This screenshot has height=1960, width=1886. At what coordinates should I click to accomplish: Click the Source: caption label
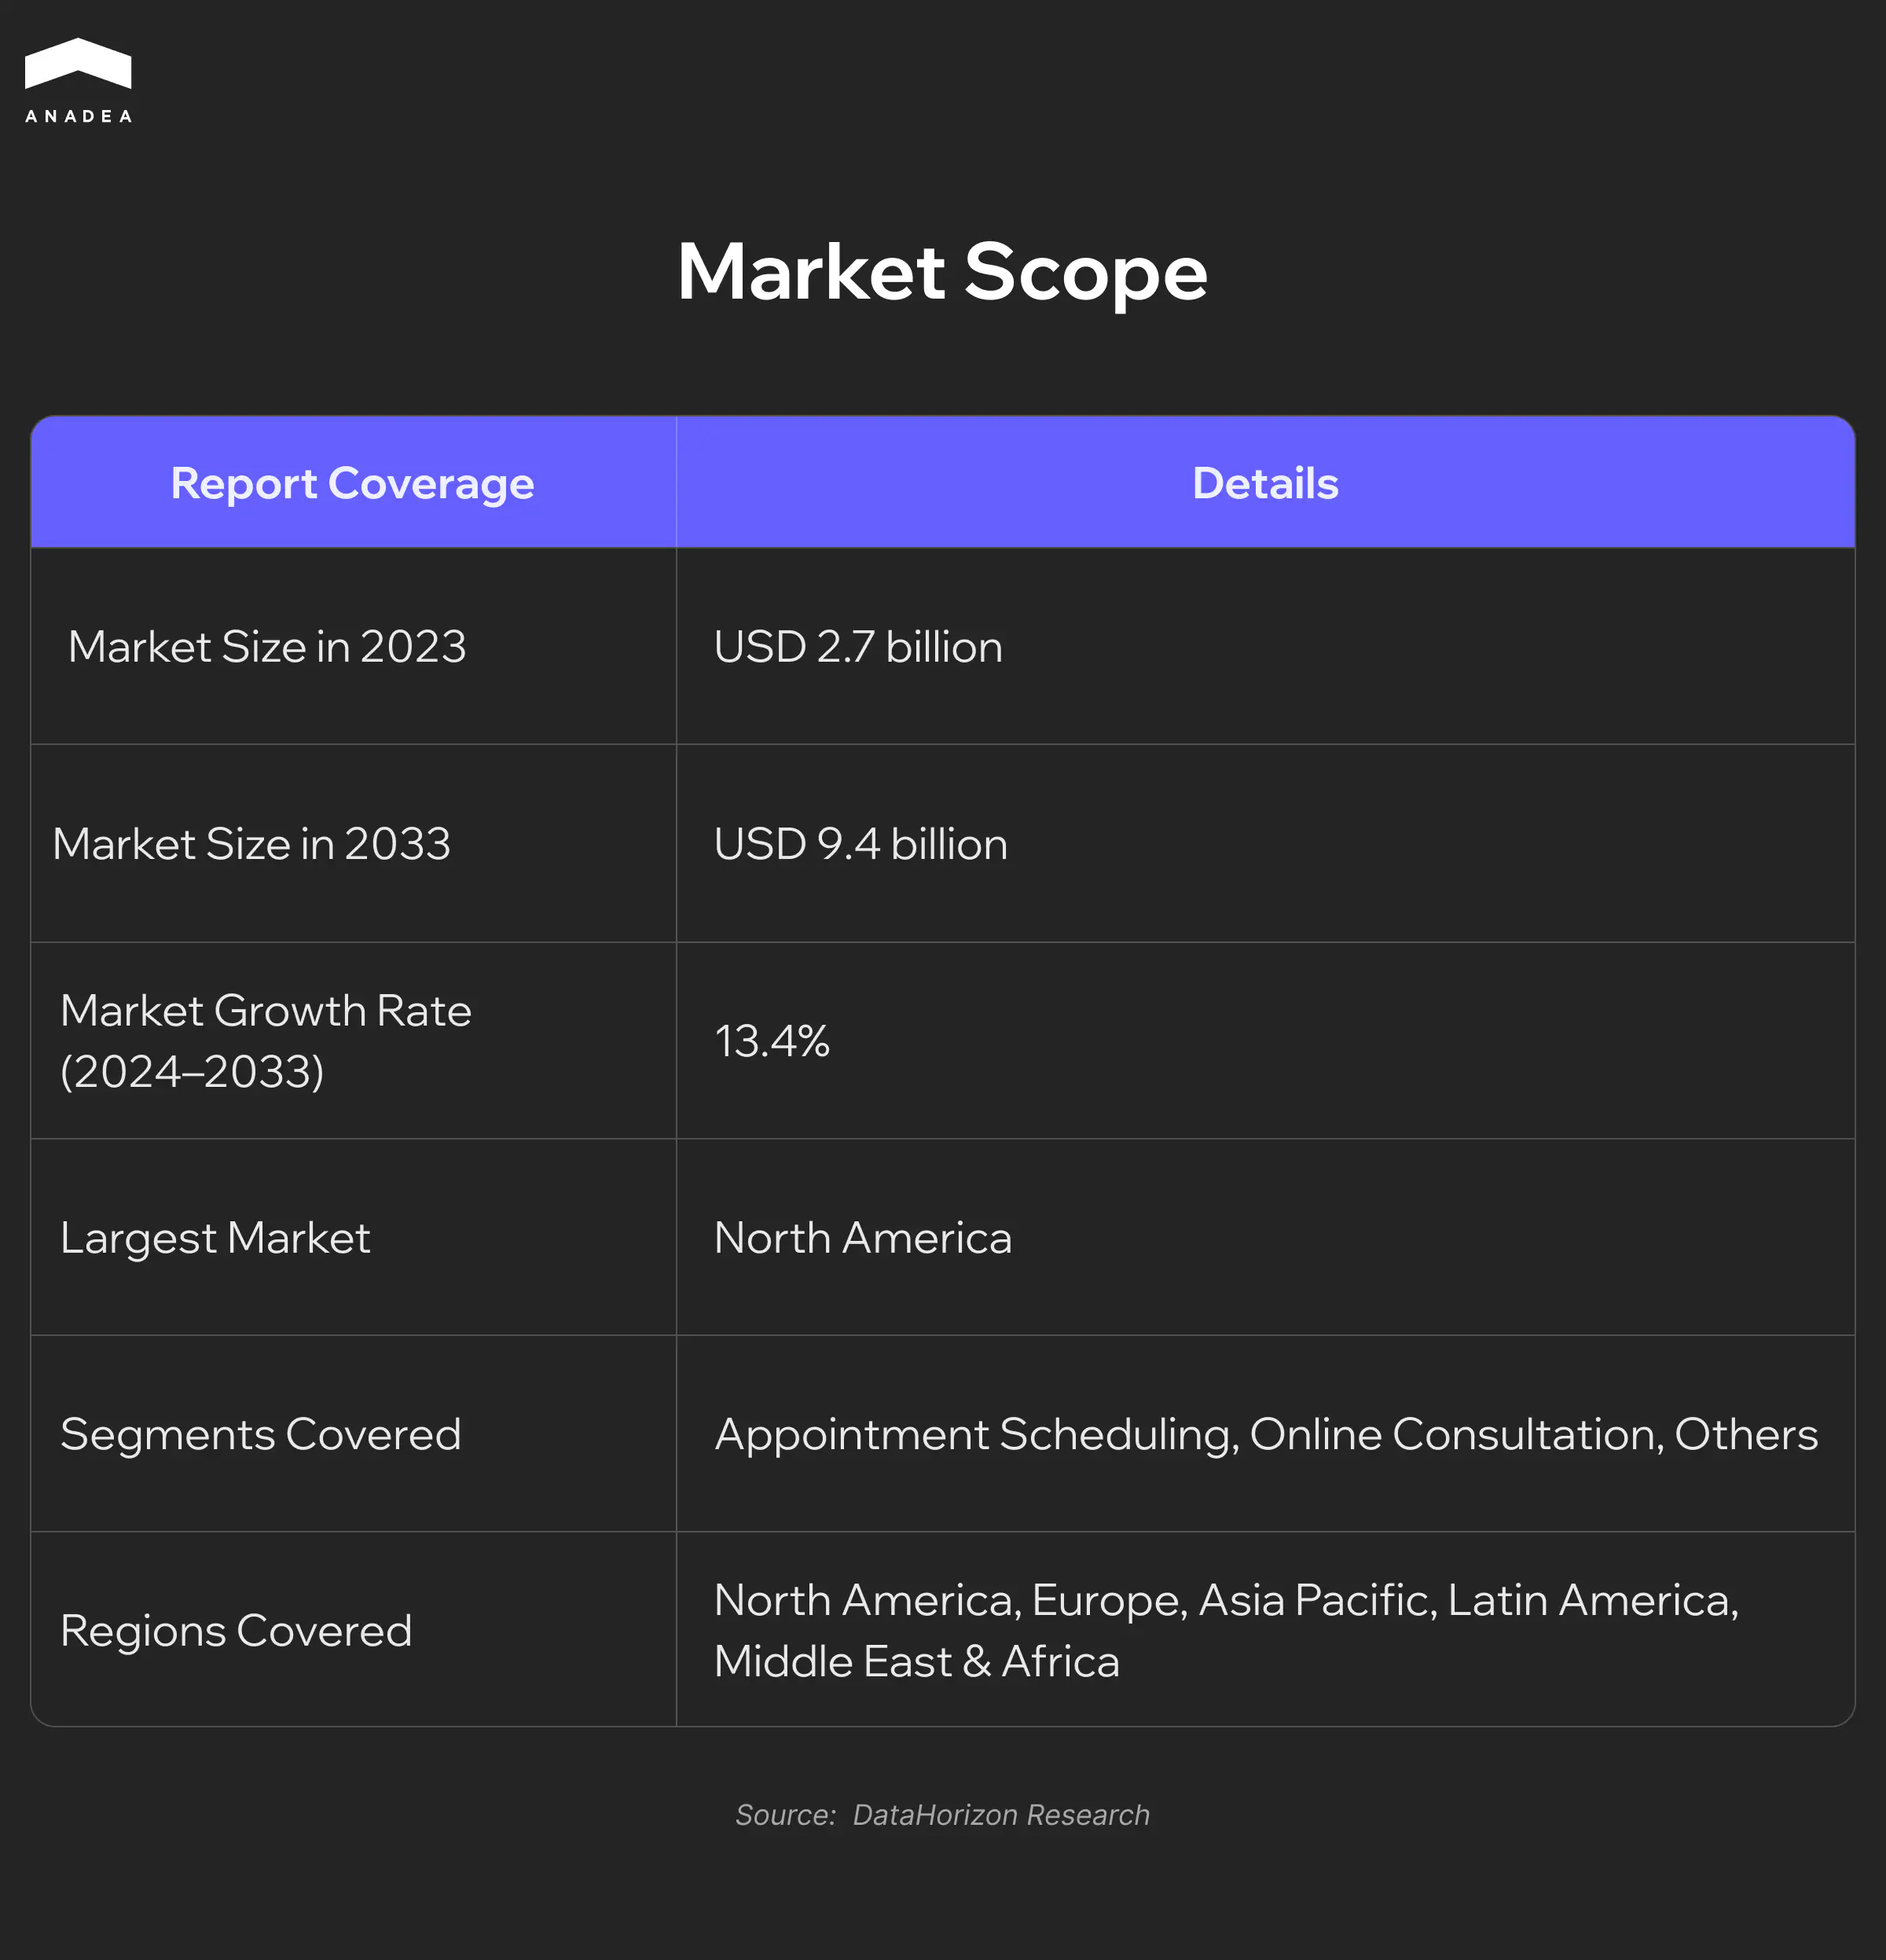(785, 1815)
